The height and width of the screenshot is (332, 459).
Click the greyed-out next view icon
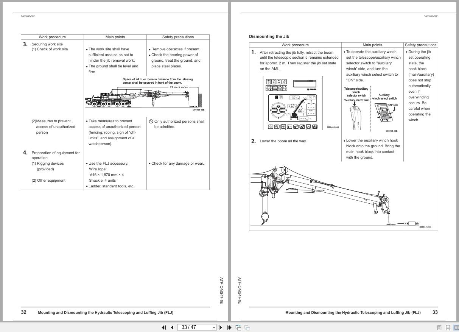[x=247, y=327]
